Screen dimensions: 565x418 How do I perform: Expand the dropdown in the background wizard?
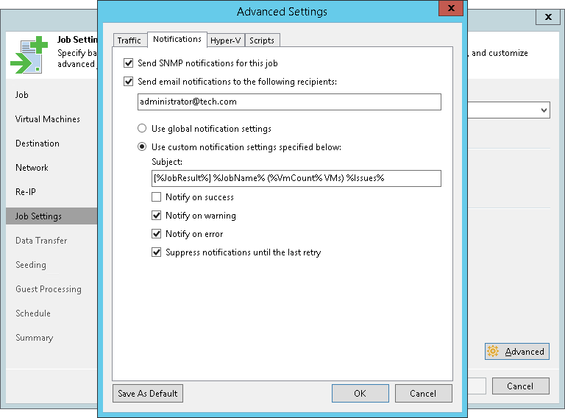tap(544, 110)
